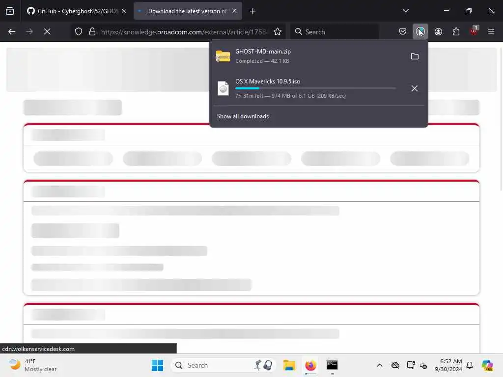Open the Firefox account icon
The image size is (503, 377).
(438, 31)
